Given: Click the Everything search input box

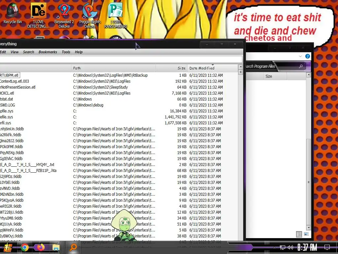Looking at the screenshot, I should (x=121, y=60).
